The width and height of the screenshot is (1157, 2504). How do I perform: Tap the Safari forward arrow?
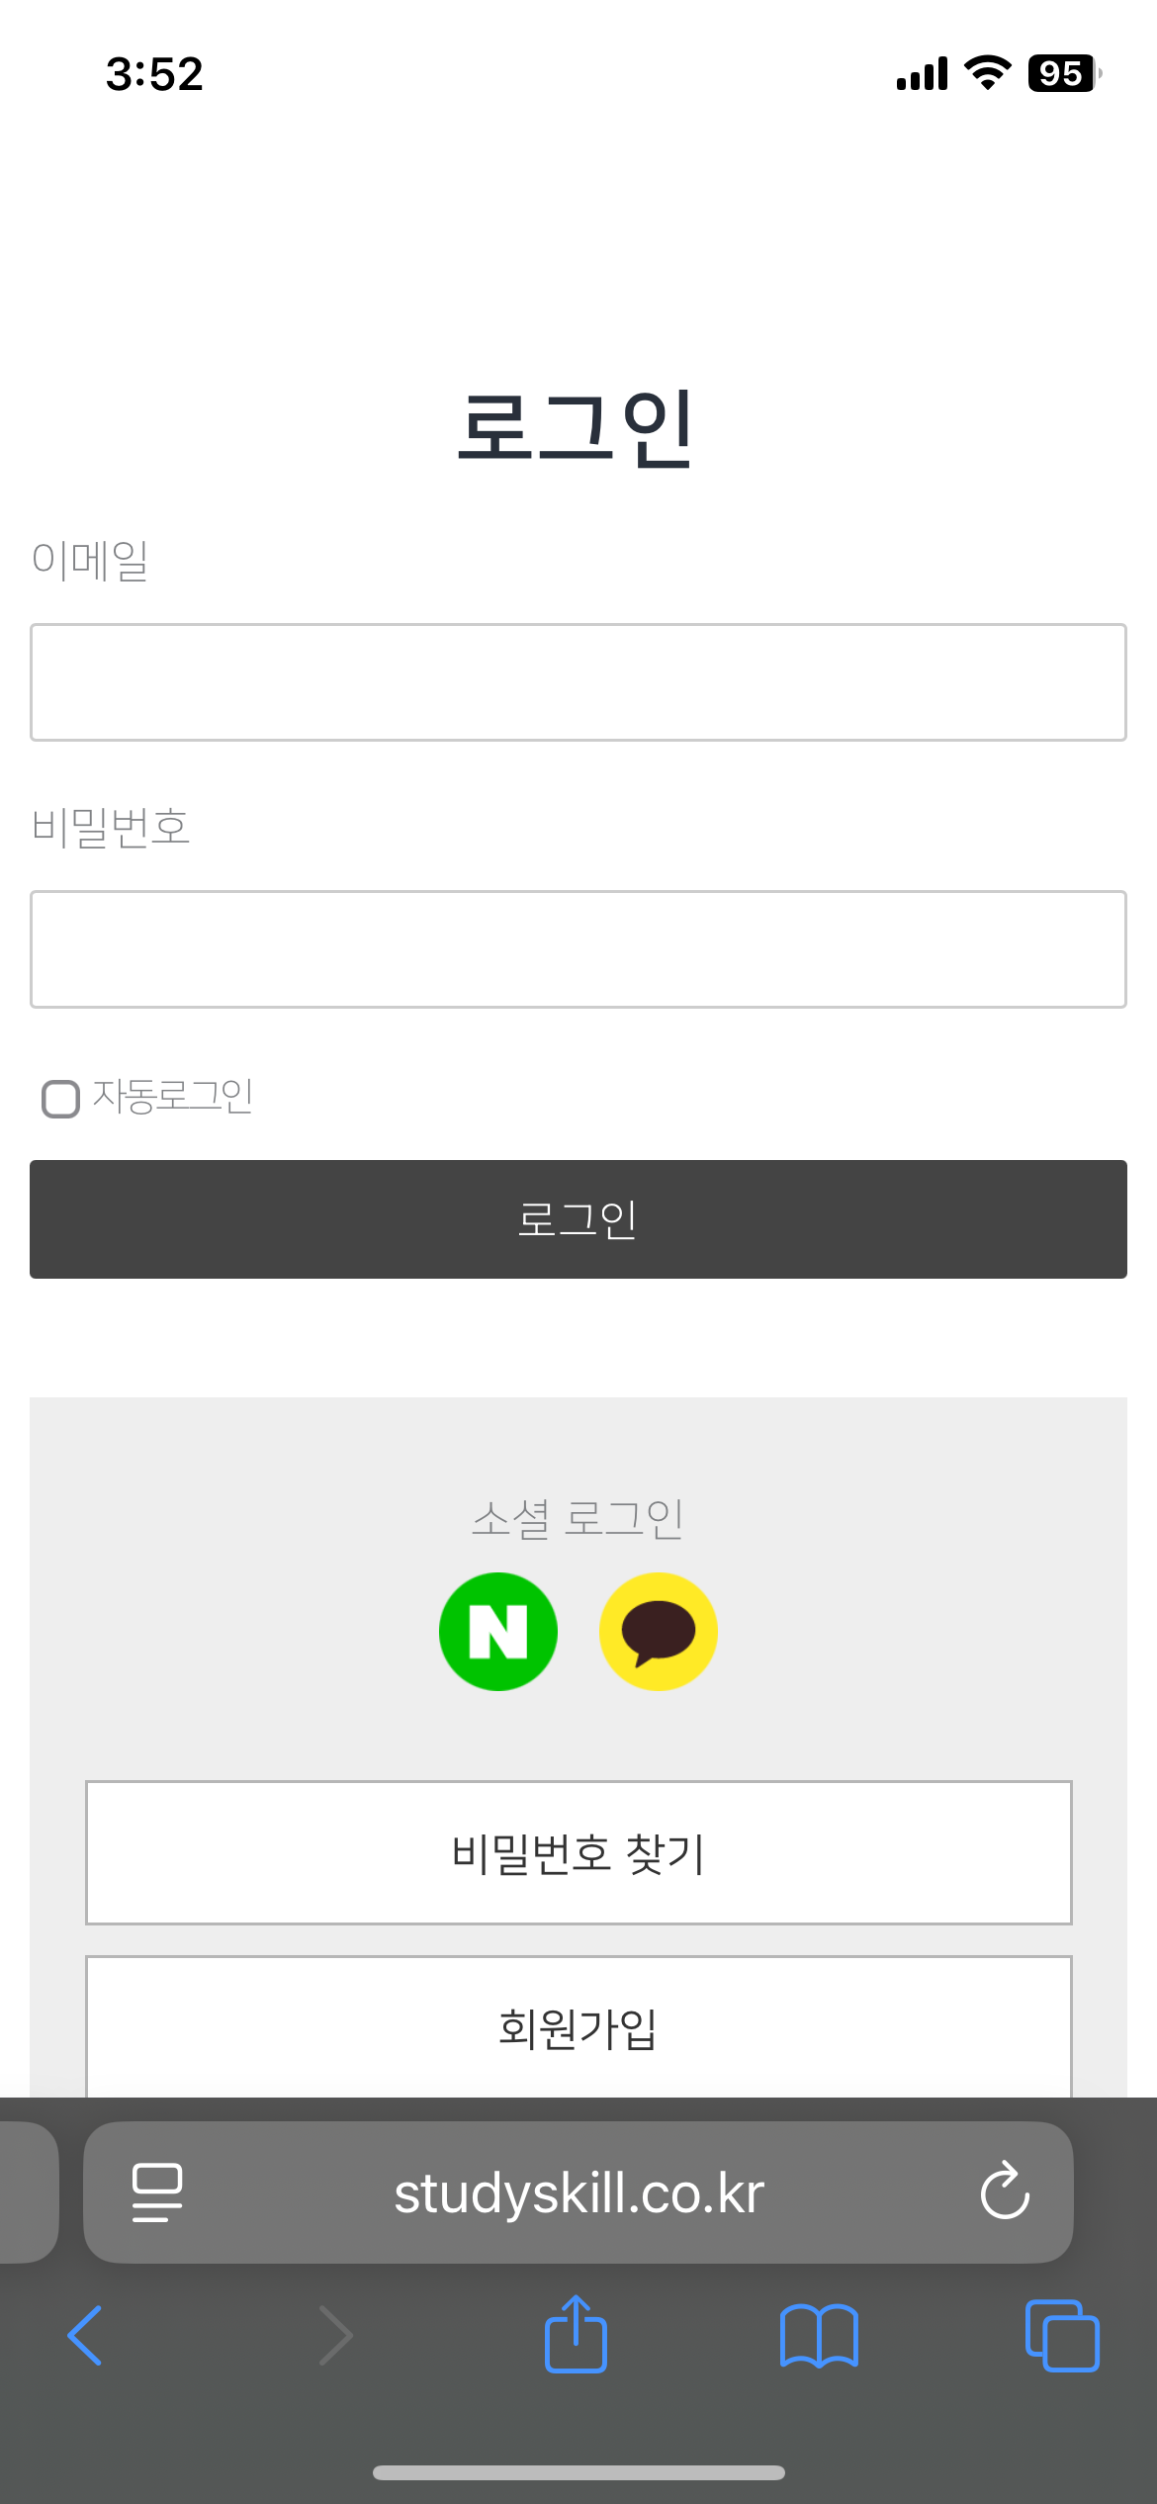click(336, 2336)
